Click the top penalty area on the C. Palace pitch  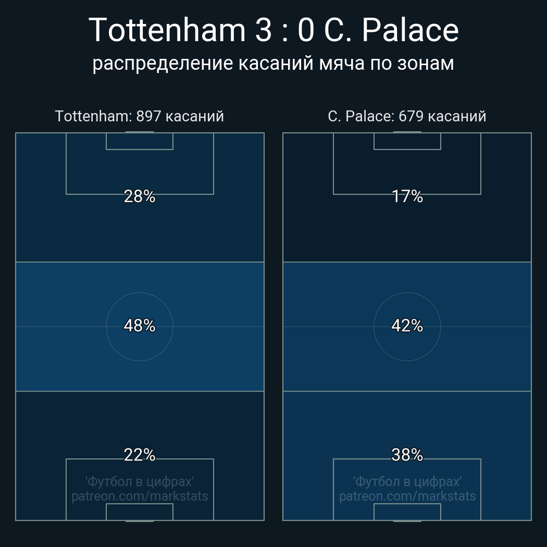[407, 171]
